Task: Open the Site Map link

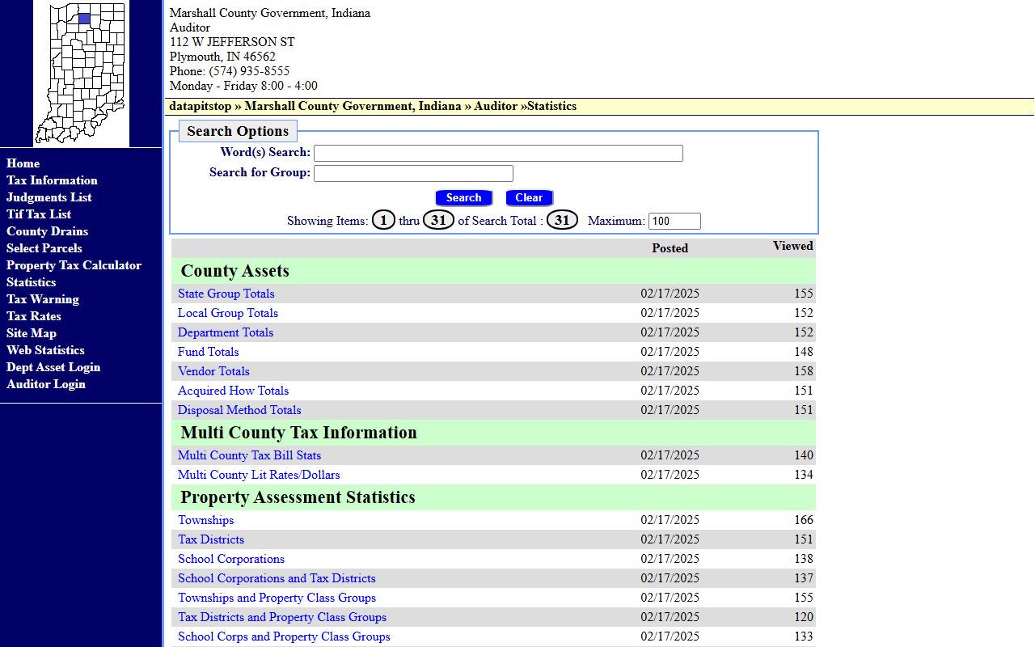Action: (31, 333)
